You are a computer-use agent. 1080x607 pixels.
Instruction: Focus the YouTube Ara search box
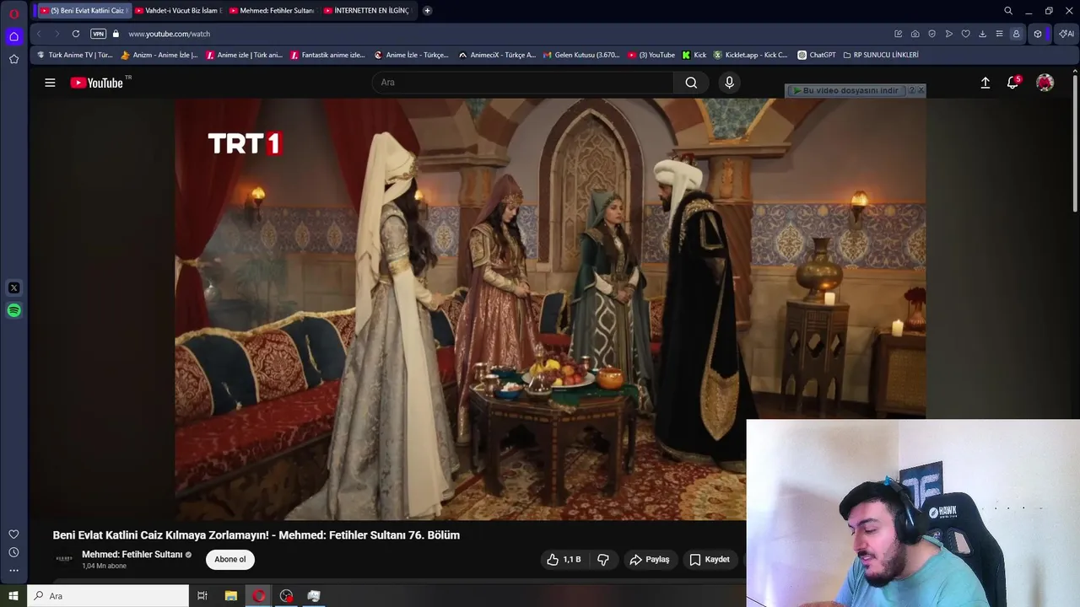[x=523, y=83]
